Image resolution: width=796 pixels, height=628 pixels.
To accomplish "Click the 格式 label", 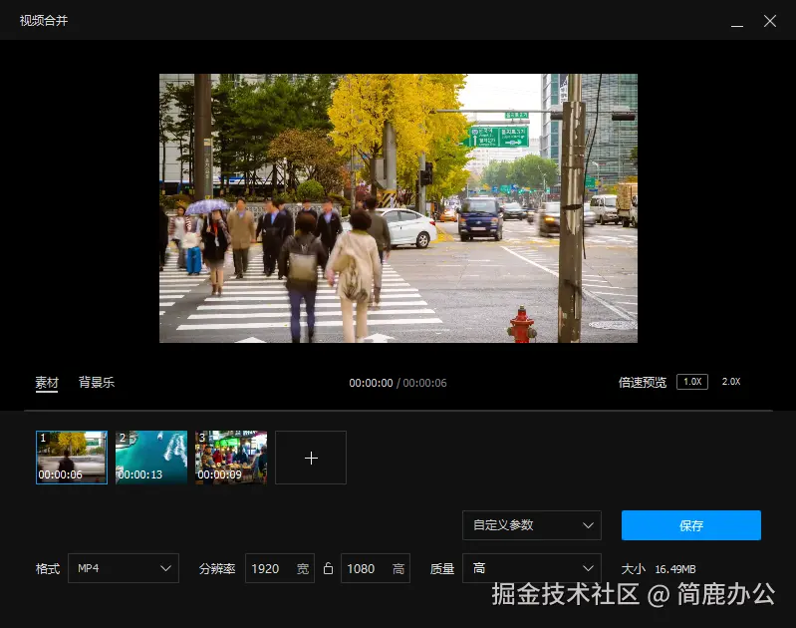I will (48, 568).
